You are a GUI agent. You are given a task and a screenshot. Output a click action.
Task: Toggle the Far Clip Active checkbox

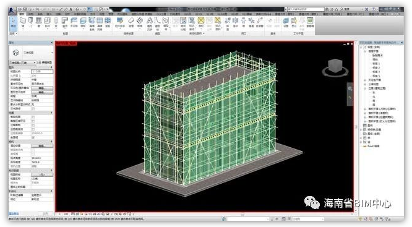pyautogui.click(x=33, y=129)
